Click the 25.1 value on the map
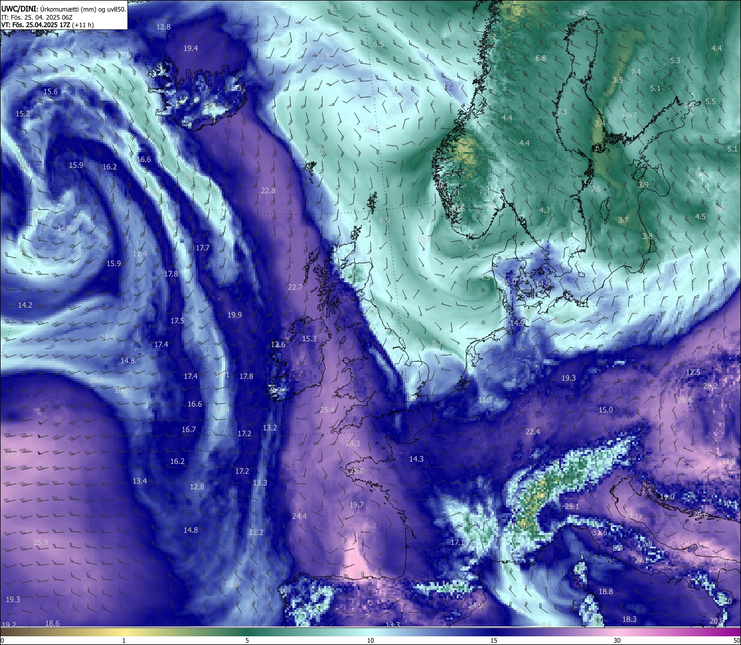The width and height of the screenshot is (741, 645). tap(572, 507)
